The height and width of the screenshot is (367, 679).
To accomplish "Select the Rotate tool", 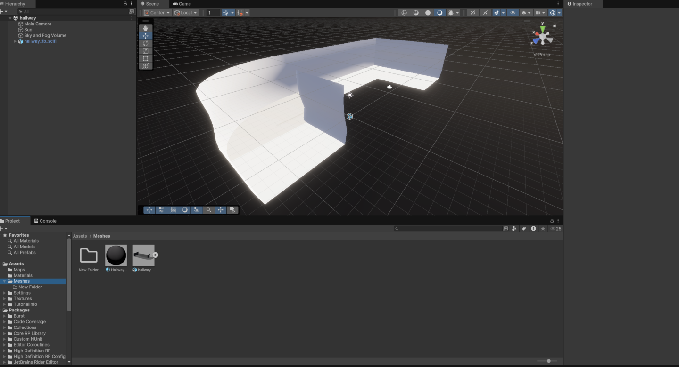I will [145, 43].
